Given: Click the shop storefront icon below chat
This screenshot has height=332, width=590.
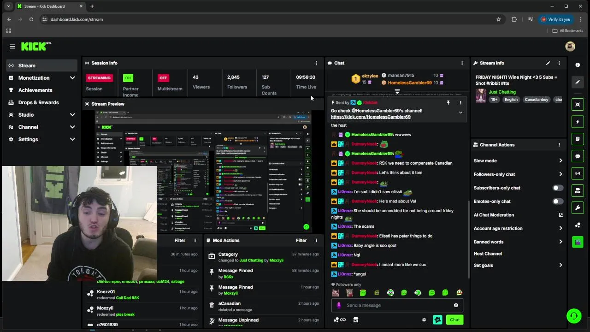Looking at the screenshot, I should [355, 320].
